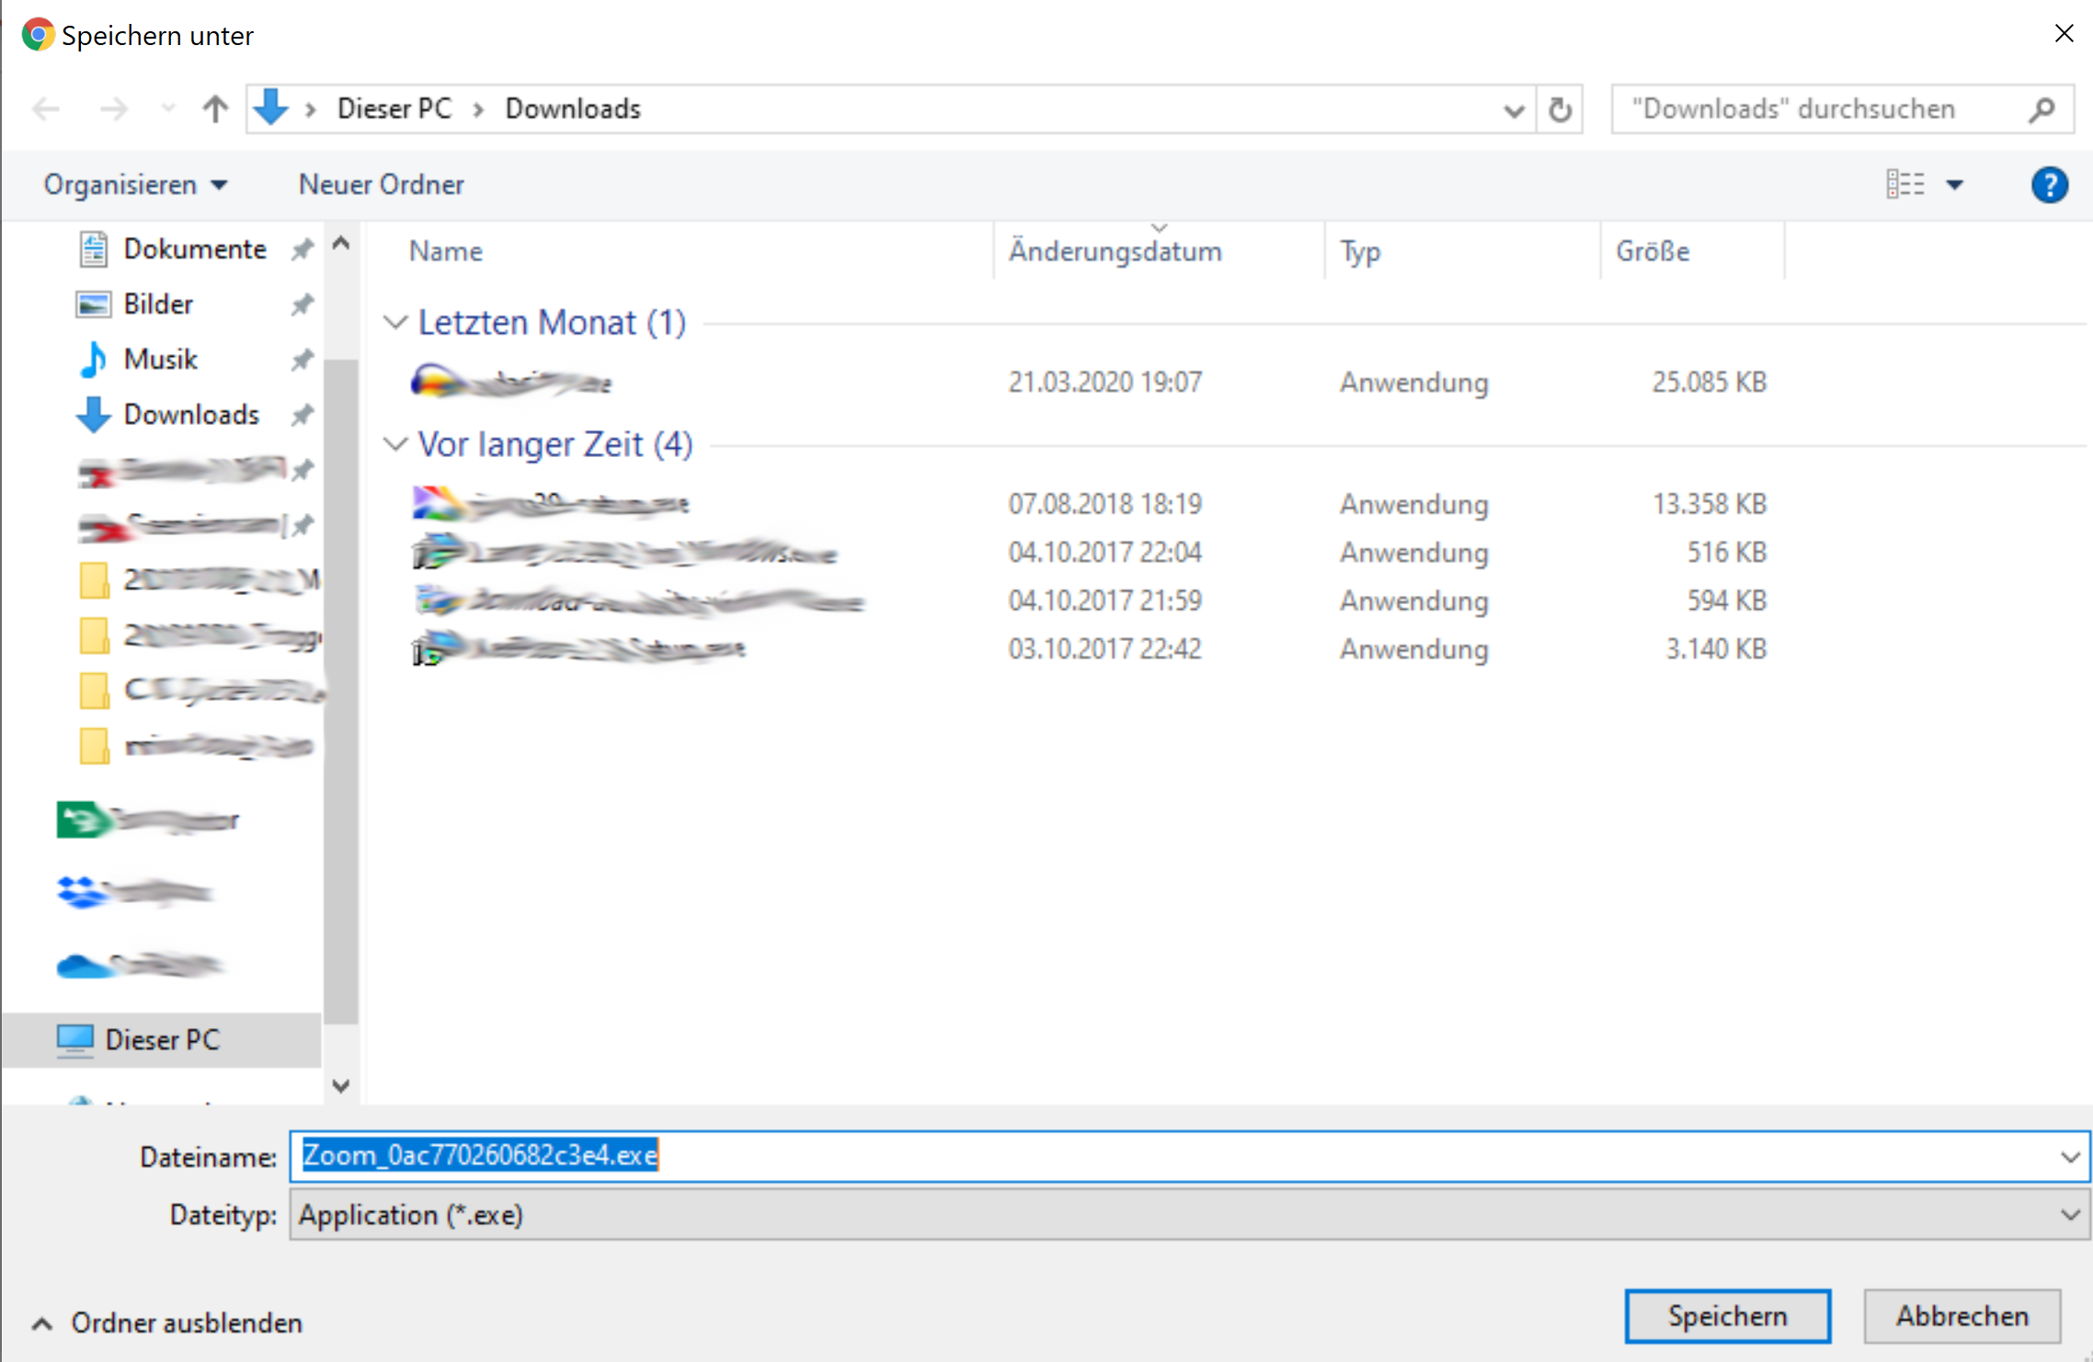2093x1362 pixels.
Task: Select Dokumente in the sidebar
Action: (x=194, y=248)
